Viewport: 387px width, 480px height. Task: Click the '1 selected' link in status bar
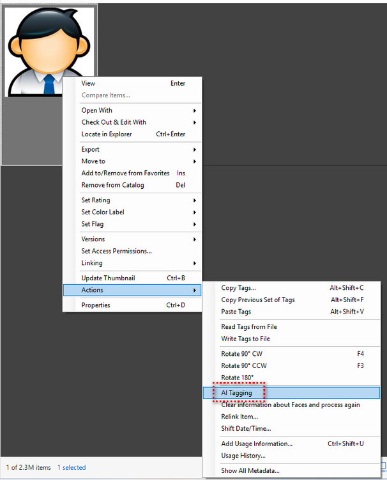[x=72, y=468]
